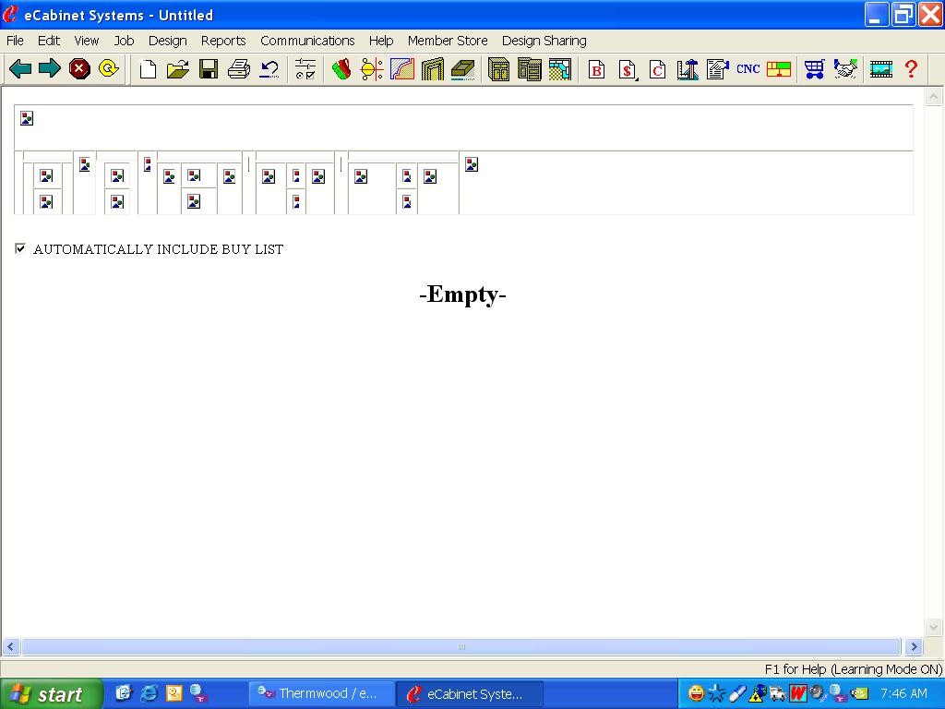
Task: Open the cabinet editor icon
Action: point(498,69)
